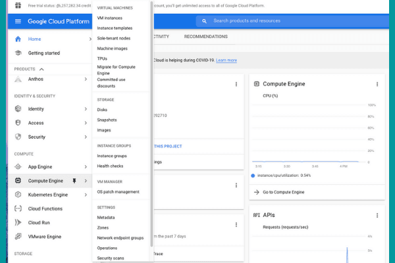Open APIs card three-dot menu

pos(377,216)
